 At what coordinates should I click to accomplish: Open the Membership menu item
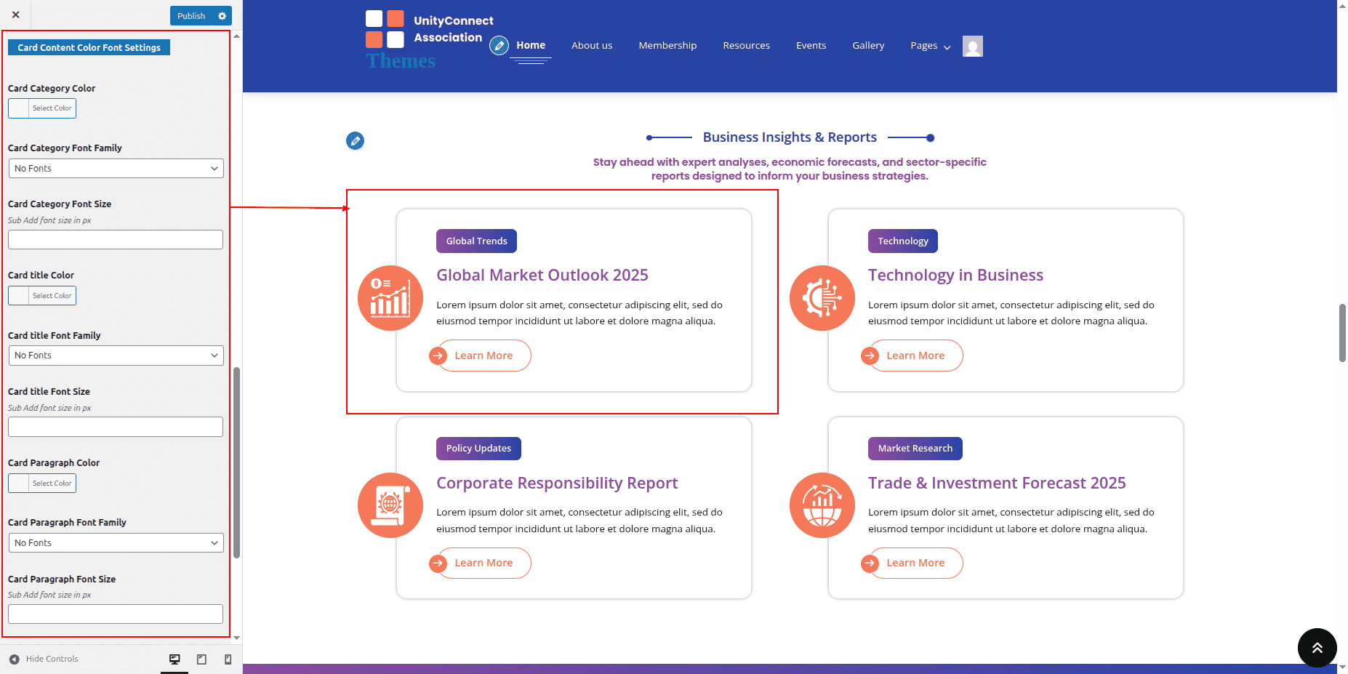click(667, 46)
